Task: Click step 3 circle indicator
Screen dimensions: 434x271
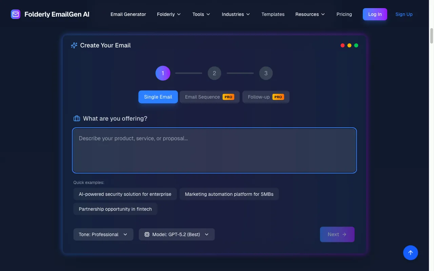Action: point(266,73)
